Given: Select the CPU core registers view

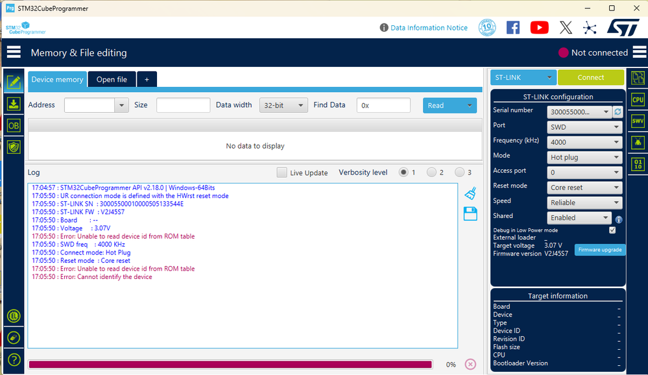Looking at the screenshot, I should [638, 99].
